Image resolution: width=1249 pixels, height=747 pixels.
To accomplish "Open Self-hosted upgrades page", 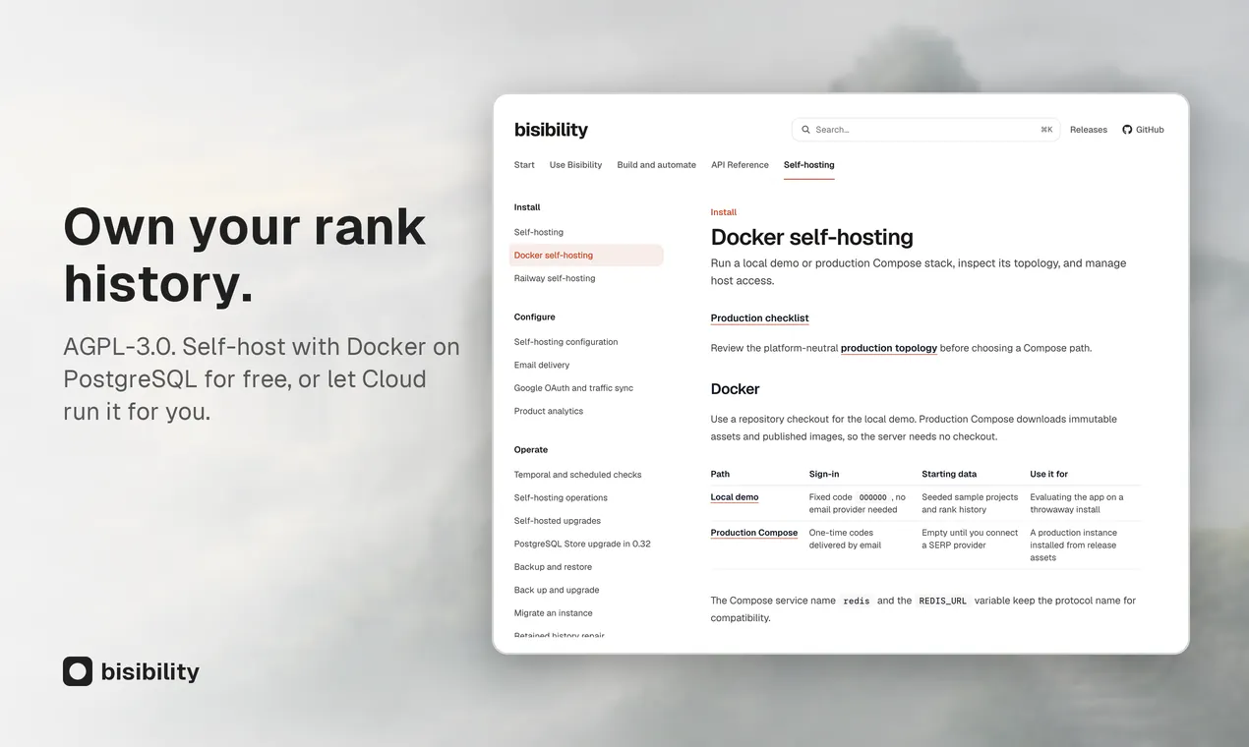I will coord(558,521).
